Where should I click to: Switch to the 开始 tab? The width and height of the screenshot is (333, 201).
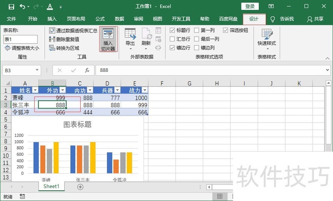click(32, 19)
